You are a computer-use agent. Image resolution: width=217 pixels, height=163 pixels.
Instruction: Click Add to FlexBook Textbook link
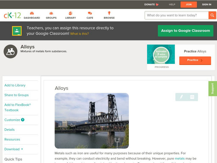click(x=18, y=107)
